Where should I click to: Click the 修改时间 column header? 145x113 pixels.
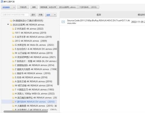141,15
